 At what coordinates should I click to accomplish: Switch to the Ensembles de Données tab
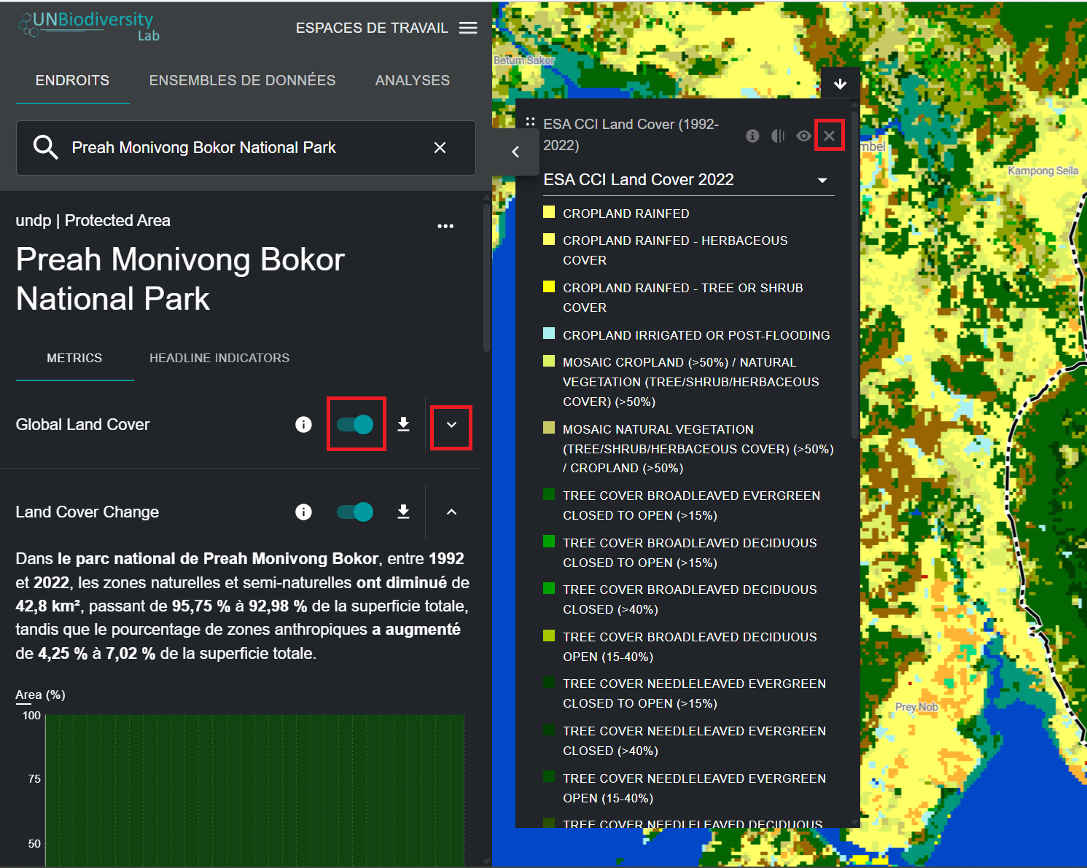242,80
